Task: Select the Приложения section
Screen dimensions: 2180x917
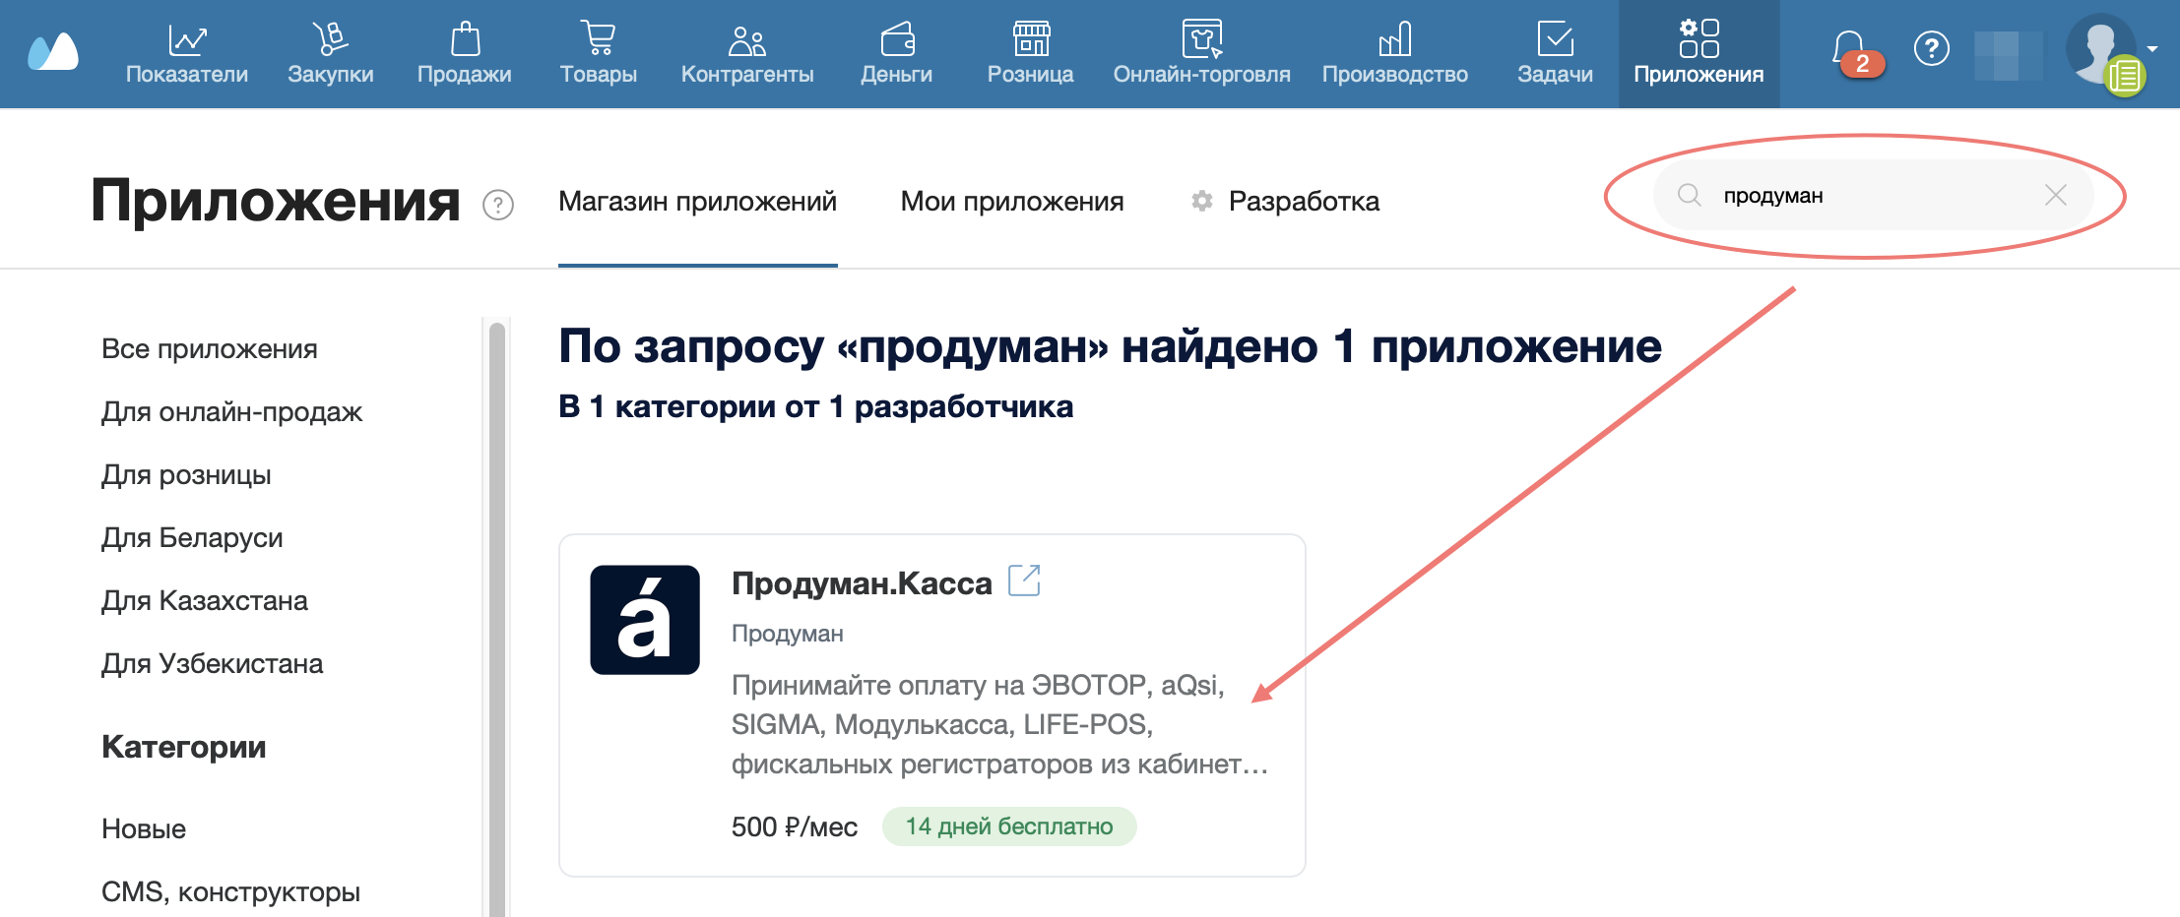Action: (x=1699, y=53)
